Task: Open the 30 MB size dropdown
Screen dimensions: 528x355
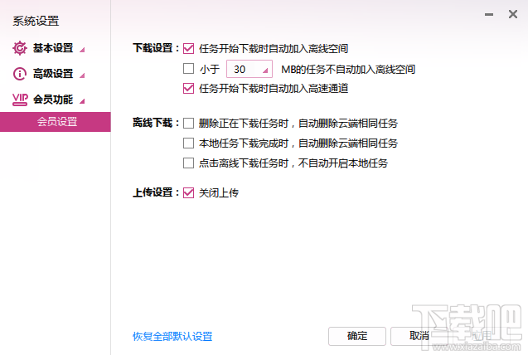Action: [x=249, y=69]
